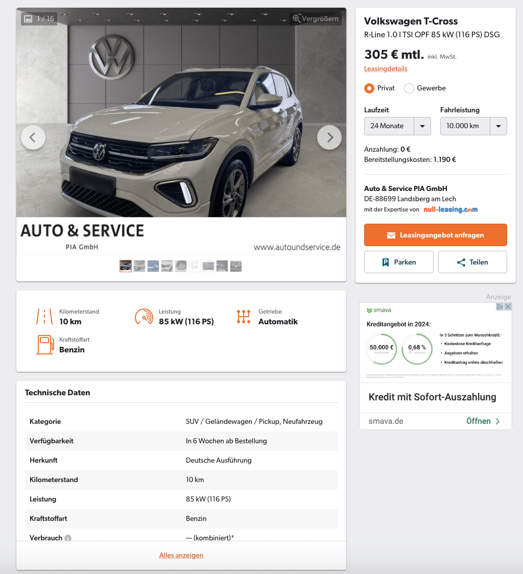Click the Anzahlung 0 € line

click(x=387, y=149)
